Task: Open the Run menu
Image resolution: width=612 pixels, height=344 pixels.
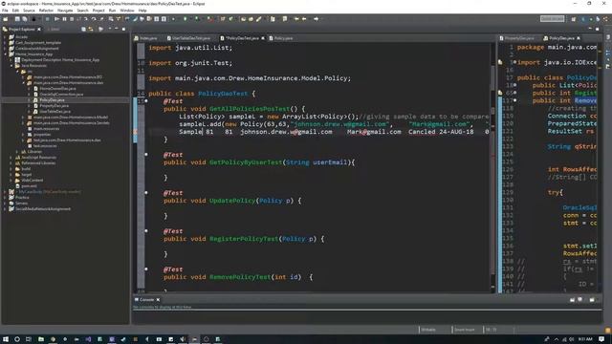Action: (x=113, y=11)
